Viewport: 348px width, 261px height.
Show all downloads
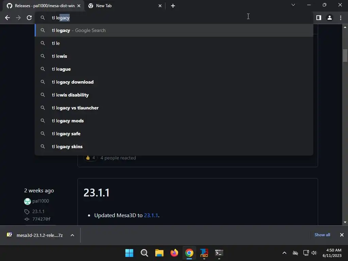coord(322,235)
